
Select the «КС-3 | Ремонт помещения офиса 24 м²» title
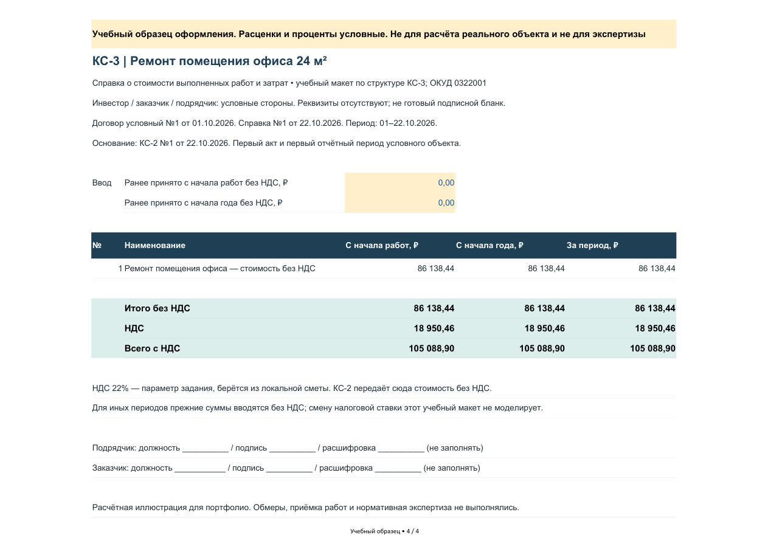210,61
